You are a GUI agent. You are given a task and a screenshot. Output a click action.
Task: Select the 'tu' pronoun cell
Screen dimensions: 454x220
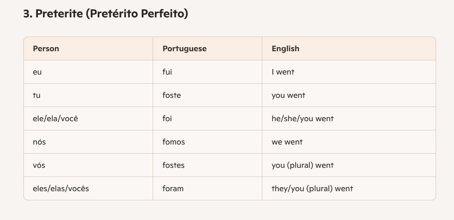coord(37,95)
